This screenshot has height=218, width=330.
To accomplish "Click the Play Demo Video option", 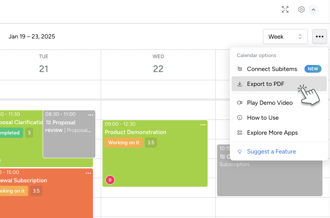I will tap(270, 103).
